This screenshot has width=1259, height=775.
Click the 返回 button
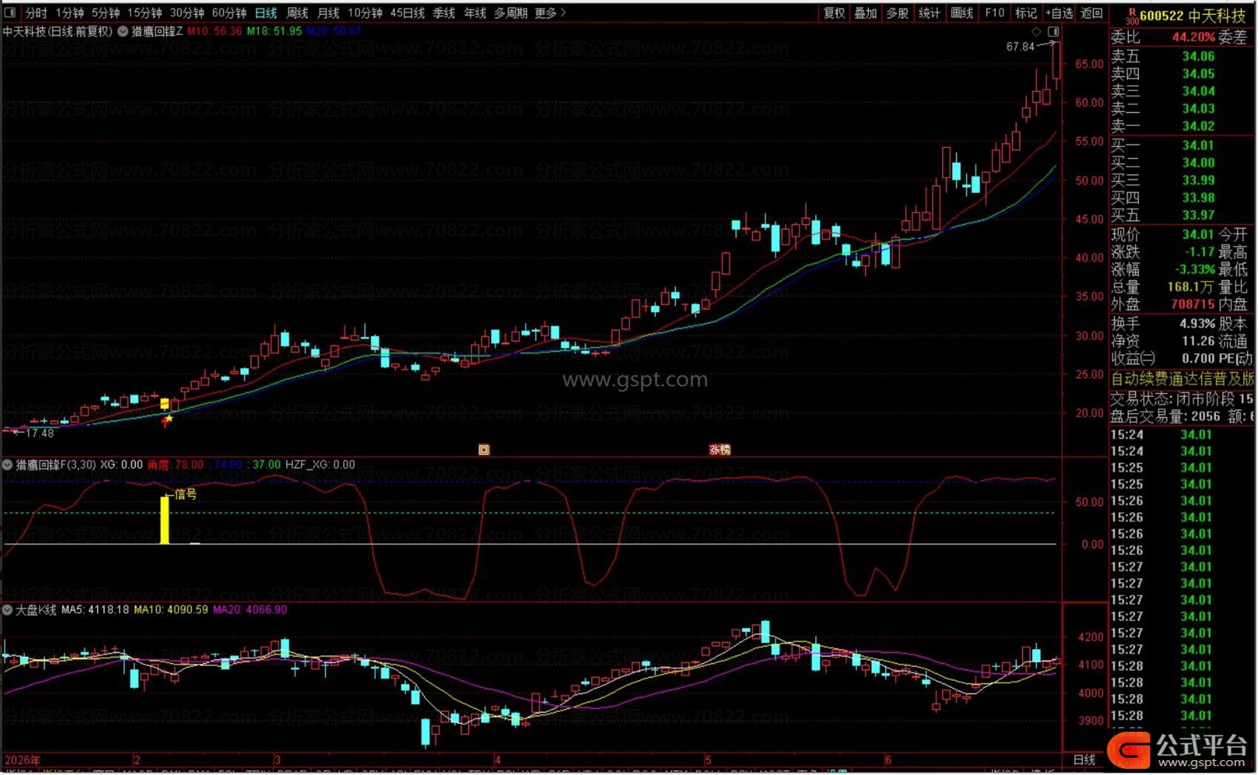[x=1091, y=13]
